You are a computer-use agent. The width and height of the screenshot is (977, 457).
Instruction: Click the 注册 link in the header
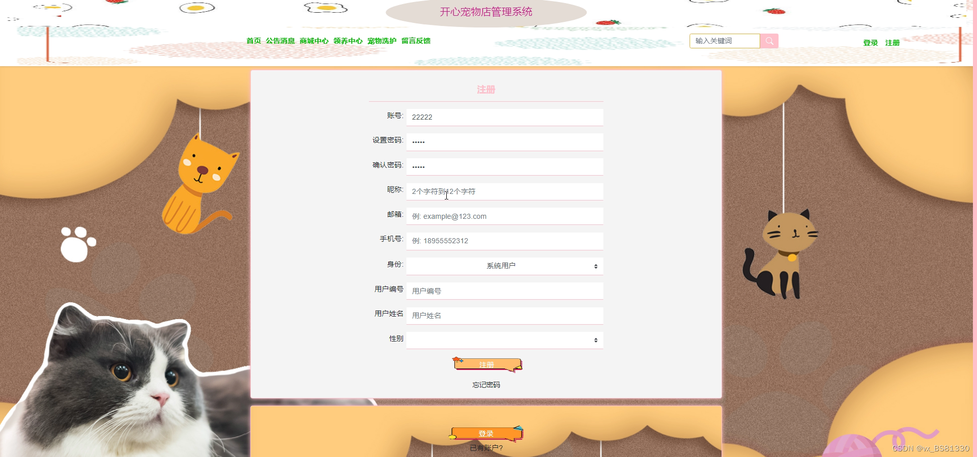pos(892,43)
